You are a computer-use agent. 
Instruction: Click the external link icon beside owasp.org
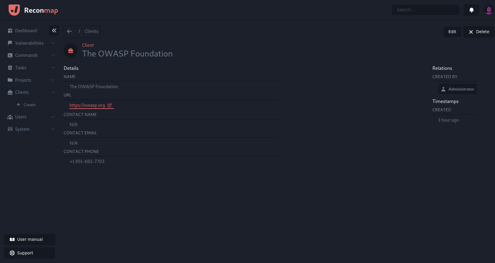click(x=110, y=105)
